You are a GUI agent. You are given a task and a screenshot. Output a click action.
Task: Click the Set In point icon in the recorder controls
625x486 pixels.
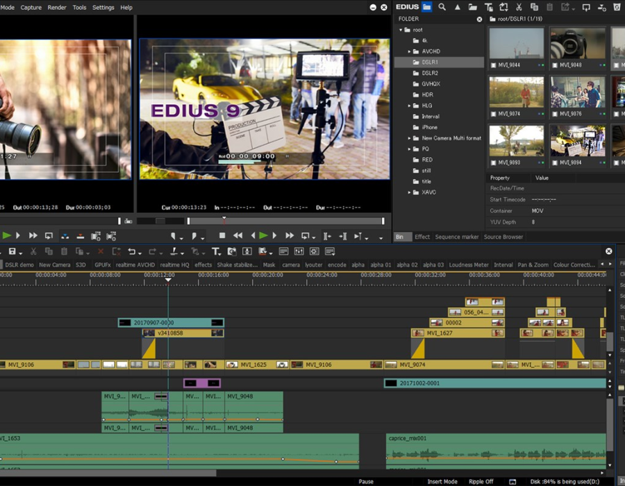point(174,236)
